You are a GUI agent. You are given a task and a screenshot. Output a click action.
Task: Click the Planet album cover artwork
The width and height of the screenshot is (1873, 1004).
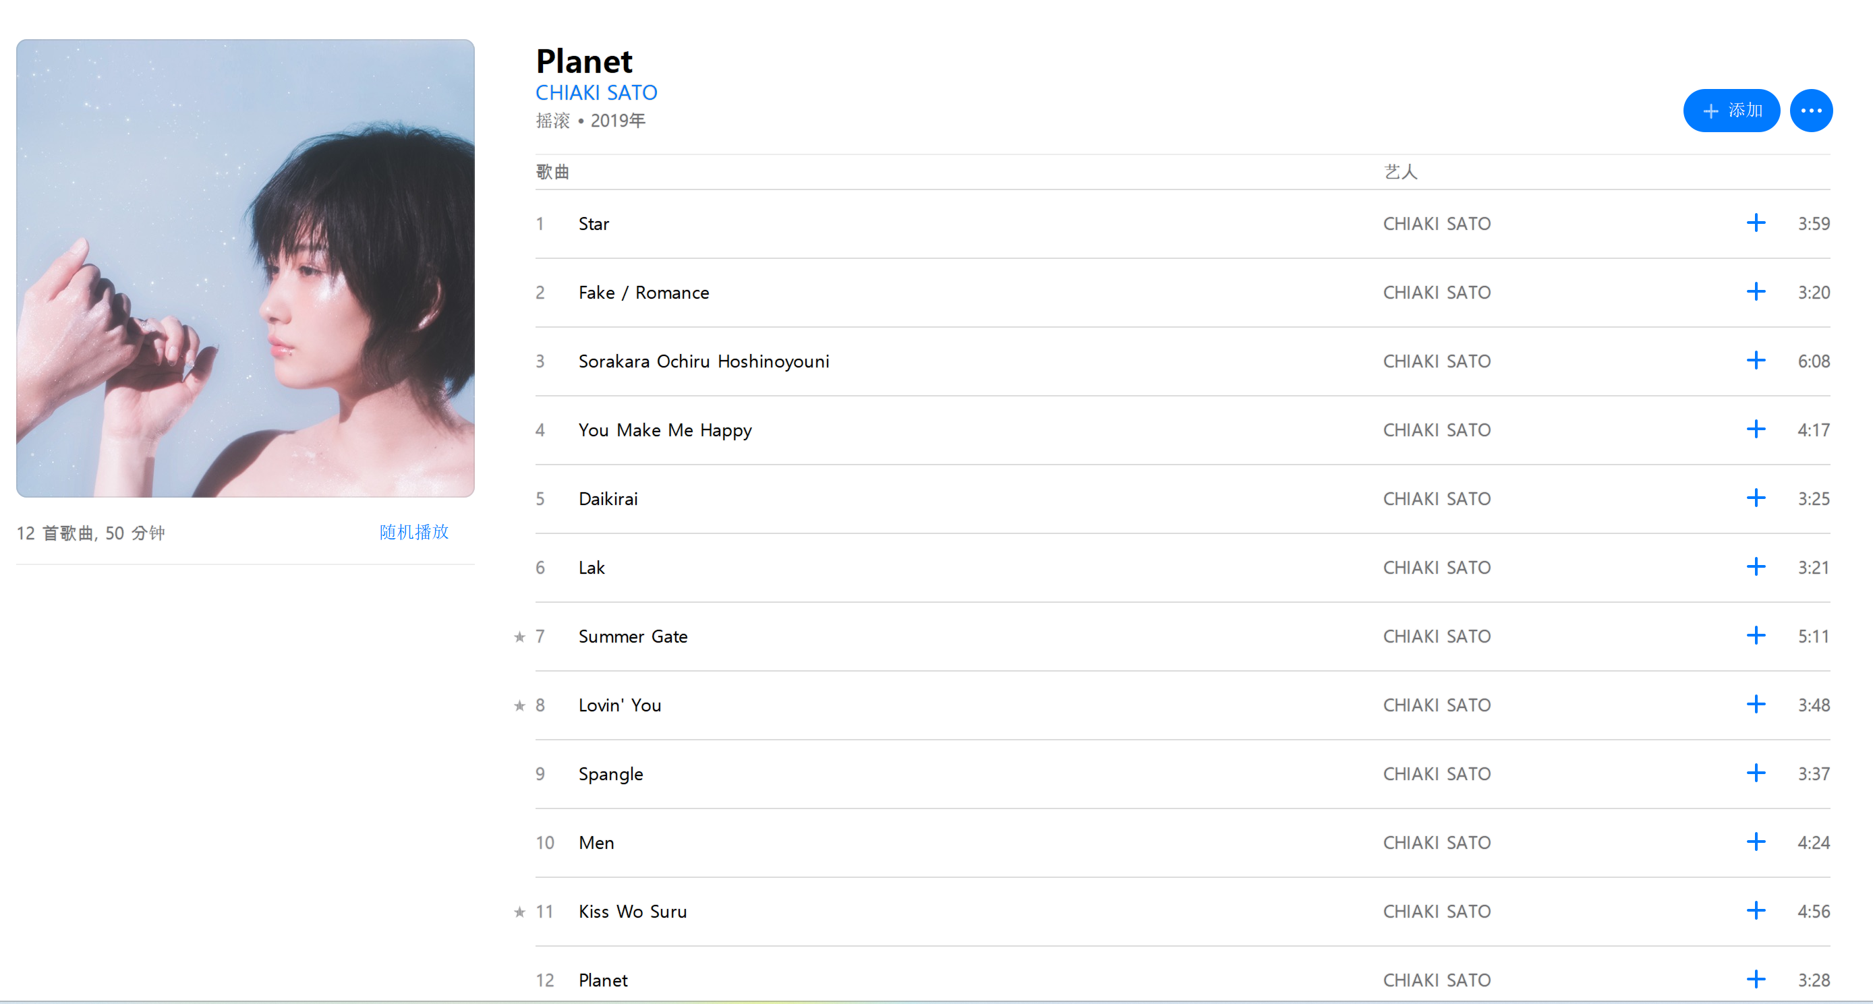pos(245,268)
